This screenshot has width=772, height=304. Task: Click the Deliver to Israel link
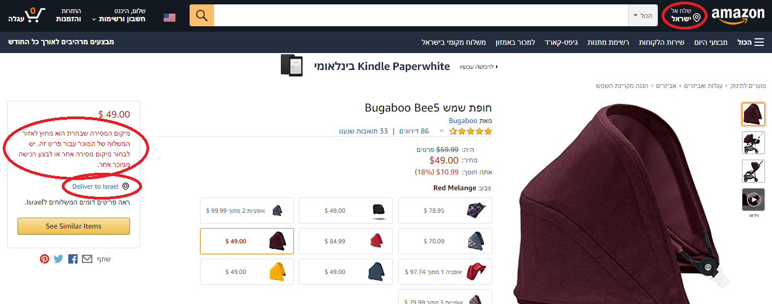96,186
